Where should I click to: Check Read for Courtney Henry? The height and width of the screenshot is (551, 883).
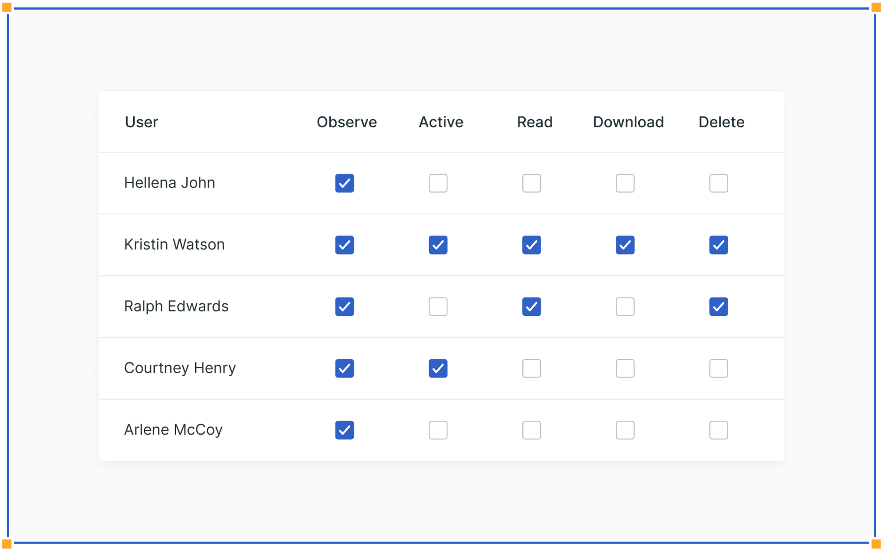(532, 368)
